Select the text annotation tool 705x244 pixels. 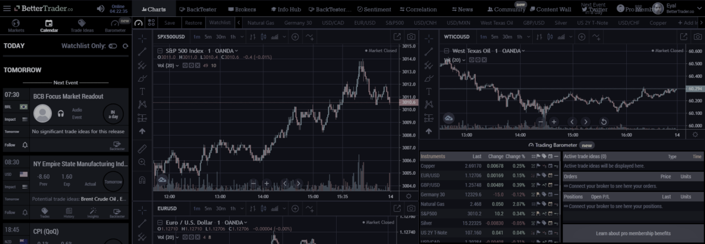pos(142,91)
